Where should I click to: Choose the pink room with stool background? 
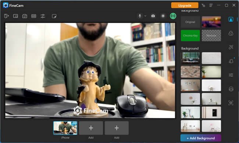click(211, 126)
